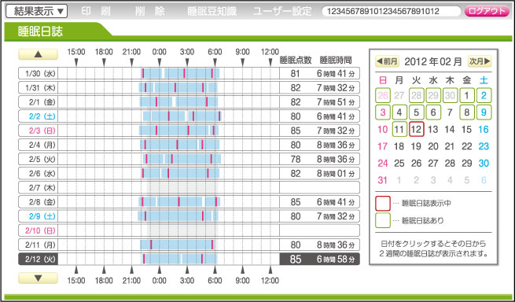This screenshot has width=515, height=302.
Task: Click the down arrow button below the date list
Action: (38, 278)
